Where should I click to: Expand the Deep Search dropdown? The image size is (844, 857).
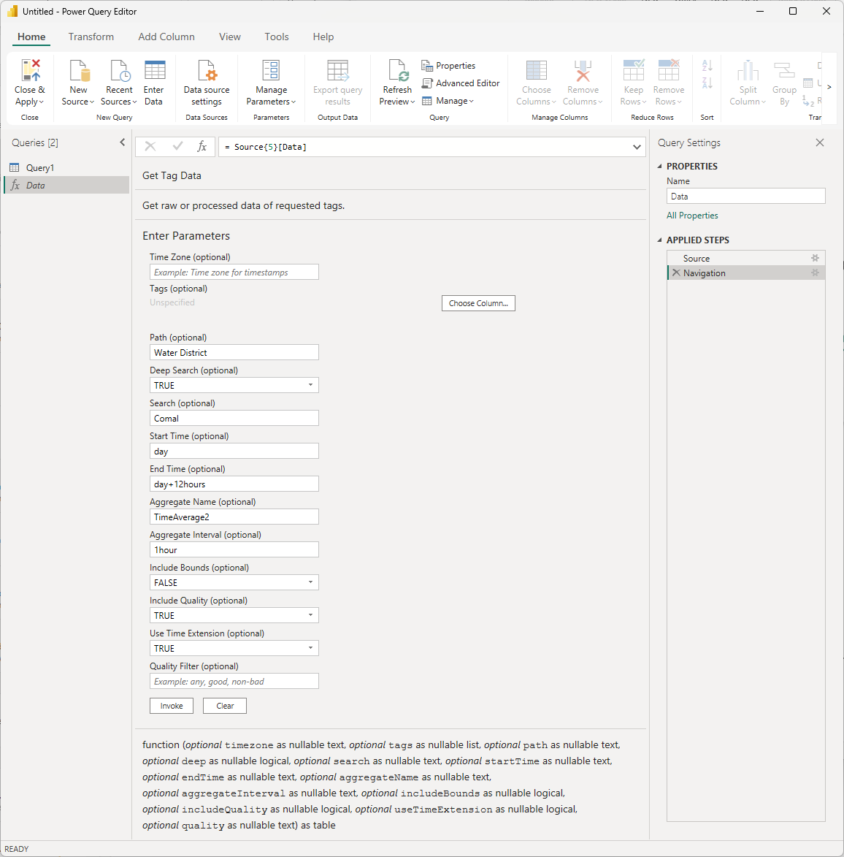click(310, 386)
